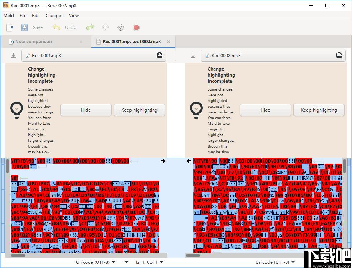
Task: Click left pane save-file download icon
Action: click(14, 56)
